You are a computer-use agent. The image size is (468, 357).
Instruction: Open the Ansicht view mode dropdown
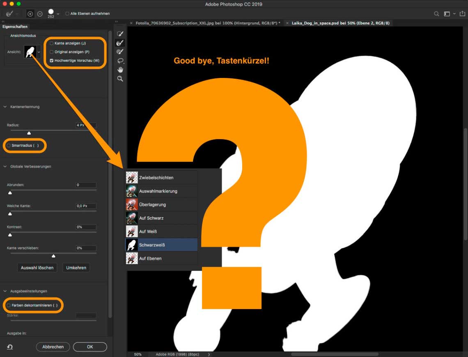coord(39,52)
